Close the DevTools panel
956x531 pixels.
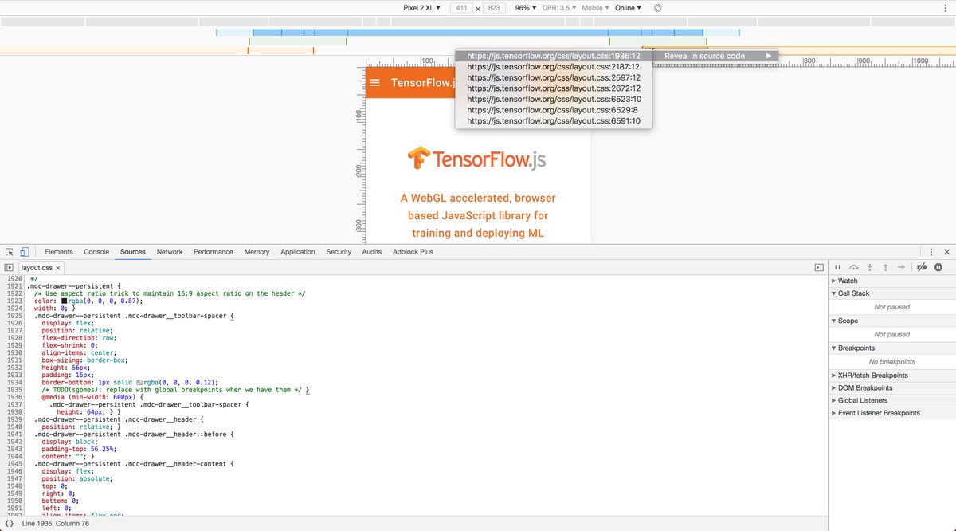pos(946,252)
